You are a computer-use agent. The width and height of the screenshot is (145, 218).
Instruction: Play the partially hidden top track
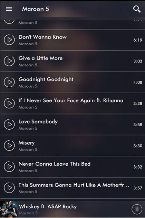(9, 21)
